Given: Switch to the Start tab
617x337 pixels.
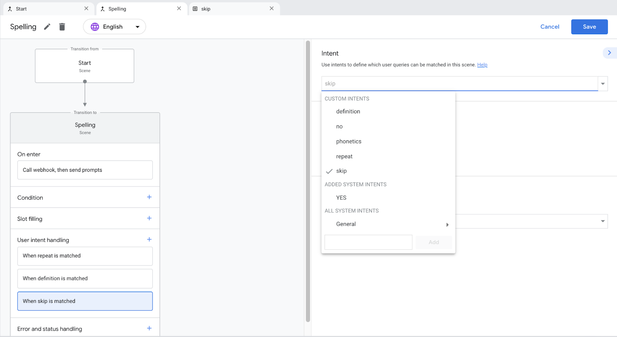Looking at the screenshot, I should tap(22, 9).
